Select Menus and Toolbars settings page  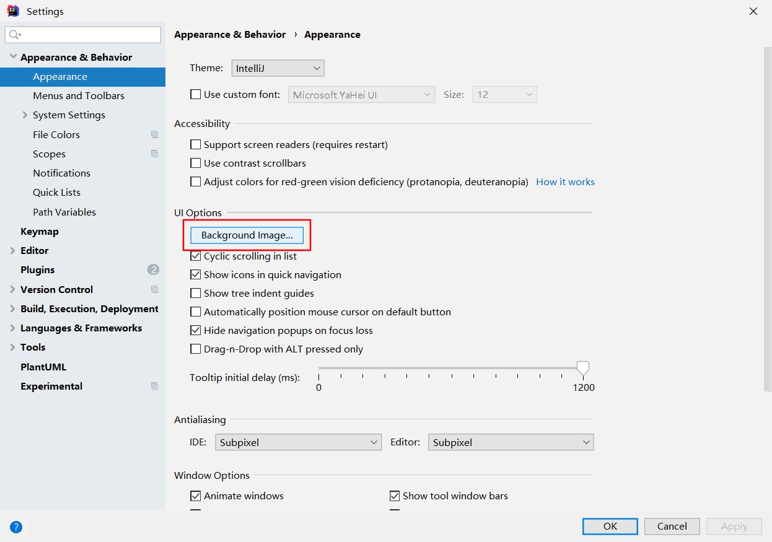(x=79, y=95)
